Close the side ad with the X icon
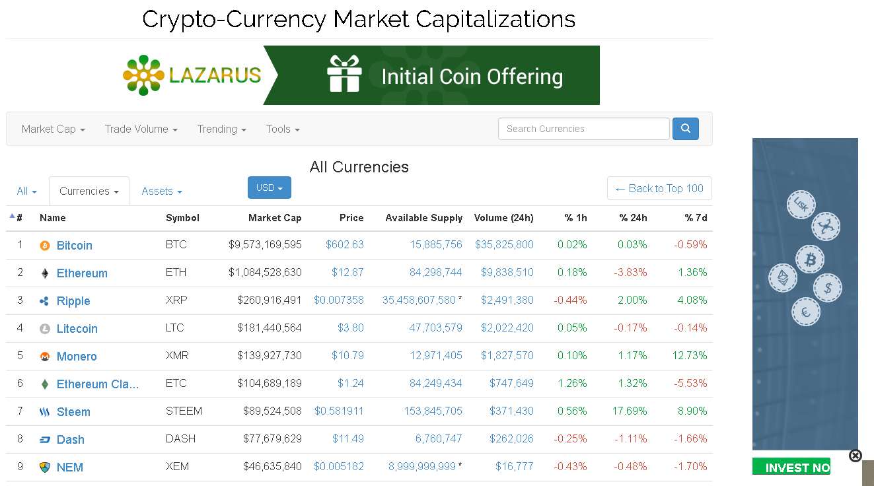Viewport: 874px width, 486px height. pos(856,456)
